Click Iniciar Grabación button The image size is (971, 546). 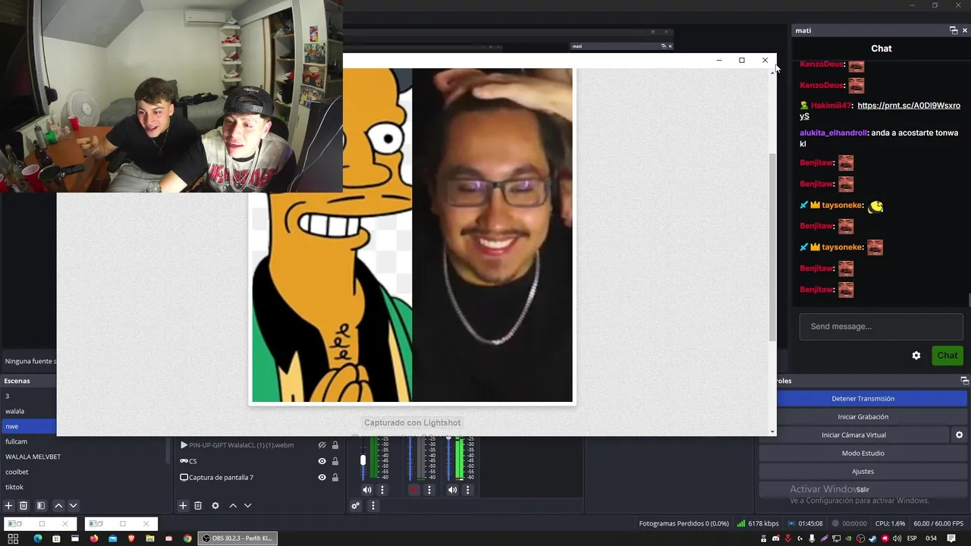click(863, 417)
